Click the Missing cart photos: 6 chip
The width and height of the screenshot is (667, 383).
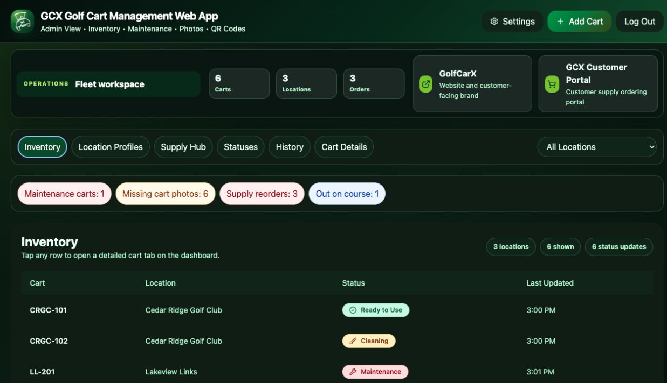point(166,194)
